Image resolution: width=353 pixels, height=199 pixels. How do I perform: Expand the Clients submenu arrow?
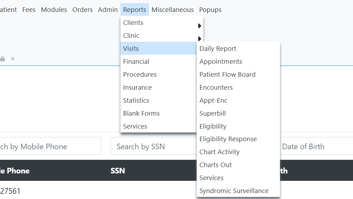(200, 26)
